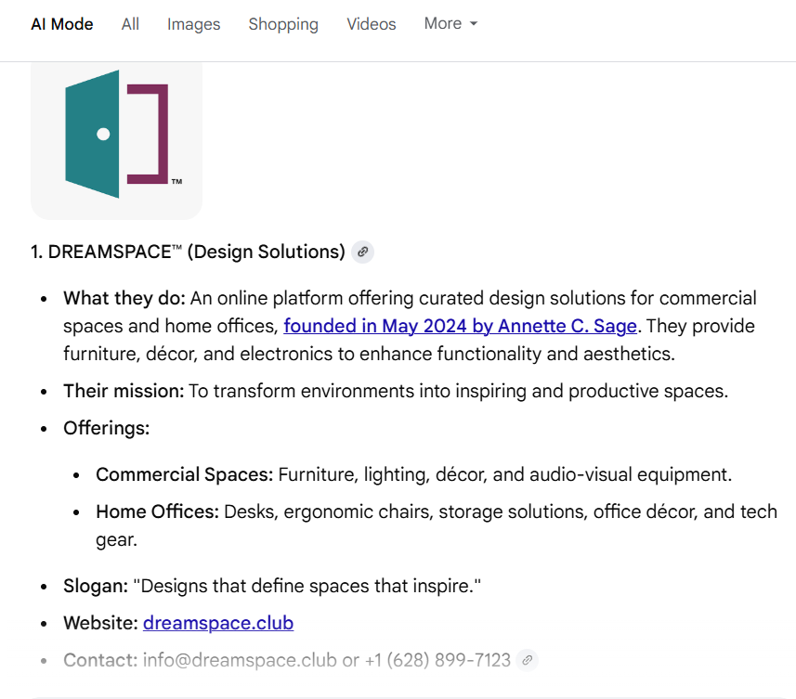Click the link icon beside DREAMSPACE heading
Screen dimensions: 796x699
click(362, 252)
